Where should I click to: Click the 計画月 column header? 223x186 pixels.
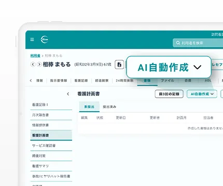coord(182,118)
